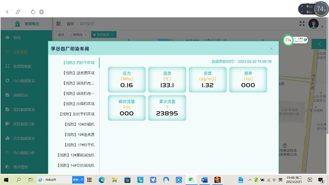
Task: Select 【线路】西烘干区域 in the list
Action: tap(79, 62)
